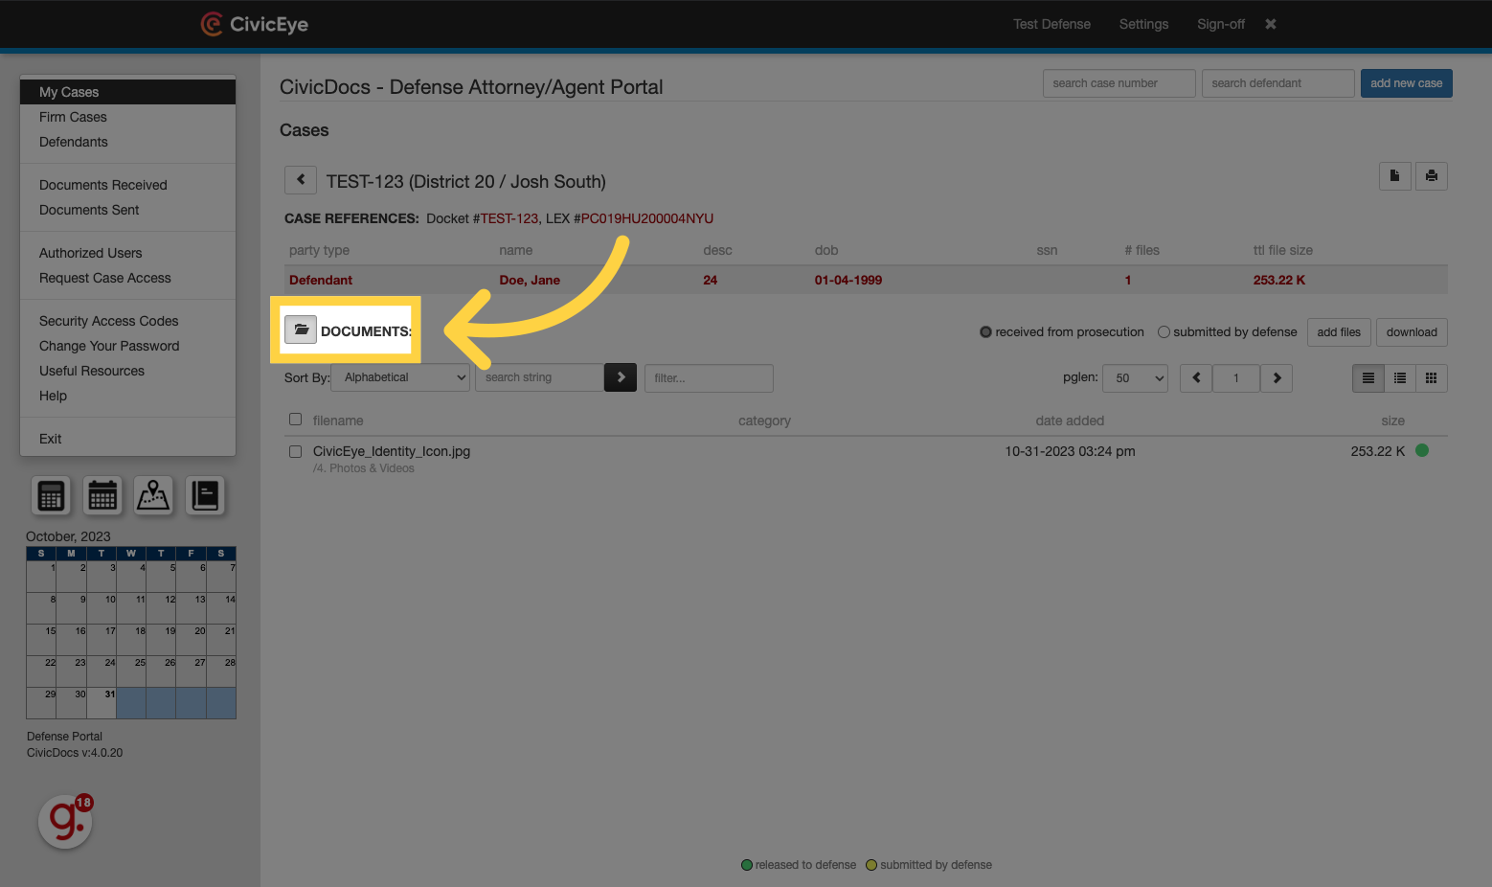The image size is (1492, 887).
Task: Open Documents Sent menu item
Action: click(127, 210)
